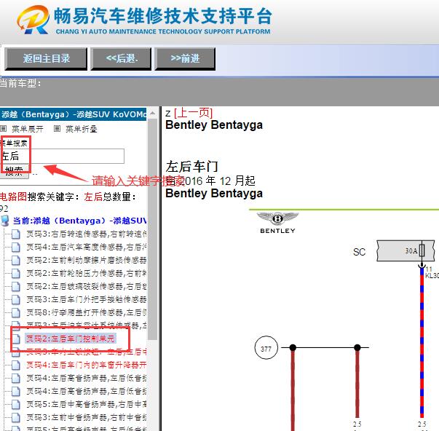The height and width of the screenshot is (431, 439).
Task: Open 页码2:左前制动摩擦片磨损传感器 entry text
Action: point(86,260)
